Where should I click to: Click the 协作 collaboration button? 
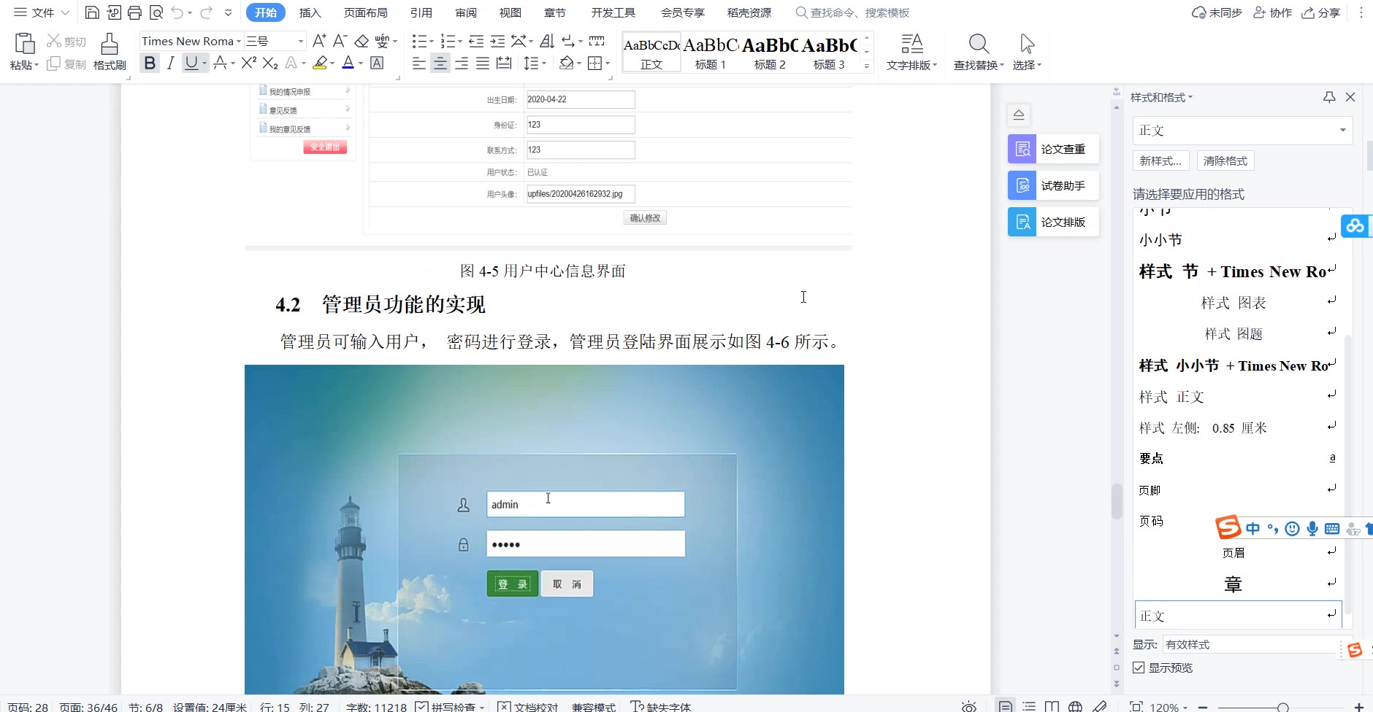[1273, 12]
